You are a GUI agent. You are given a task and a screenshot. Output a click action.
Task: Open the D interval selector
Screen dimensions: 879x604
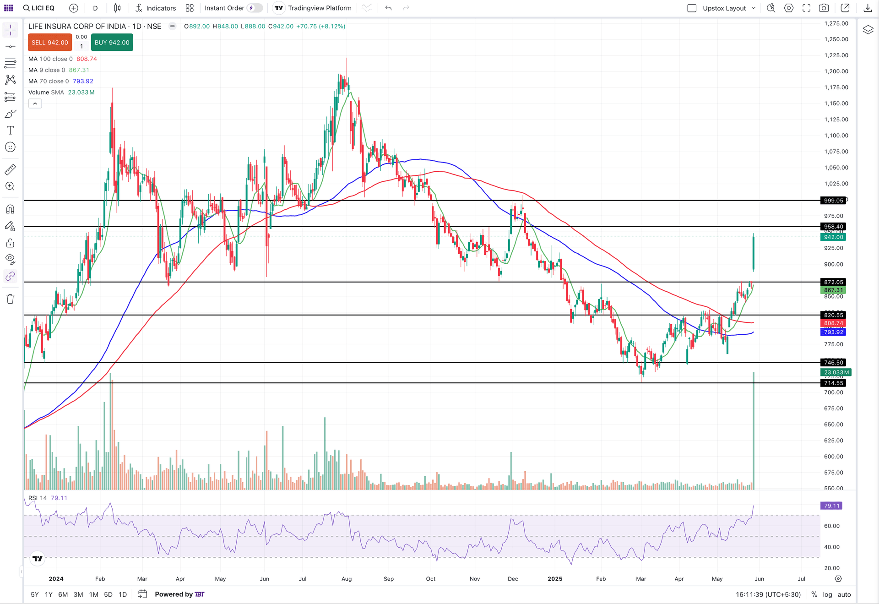tap(95, 8)
